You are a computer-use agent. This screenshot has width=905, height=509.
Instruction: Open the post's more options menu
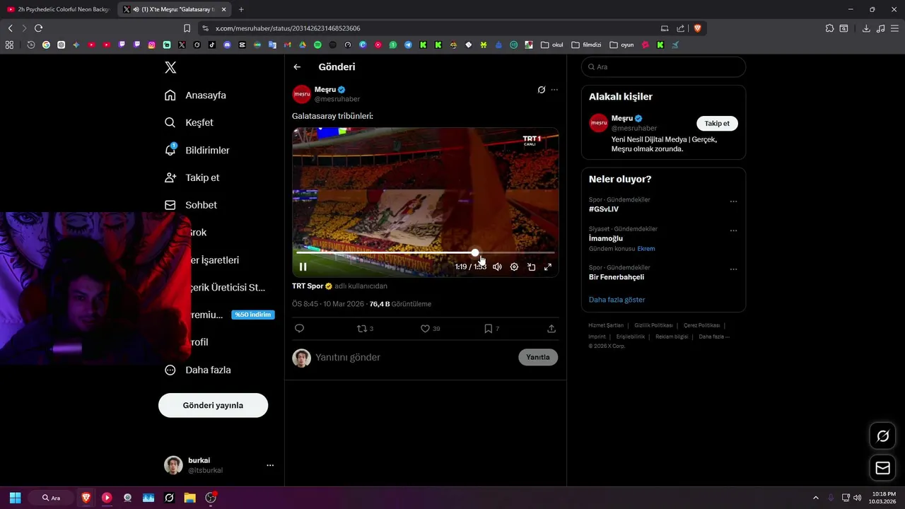pos(554,90)
